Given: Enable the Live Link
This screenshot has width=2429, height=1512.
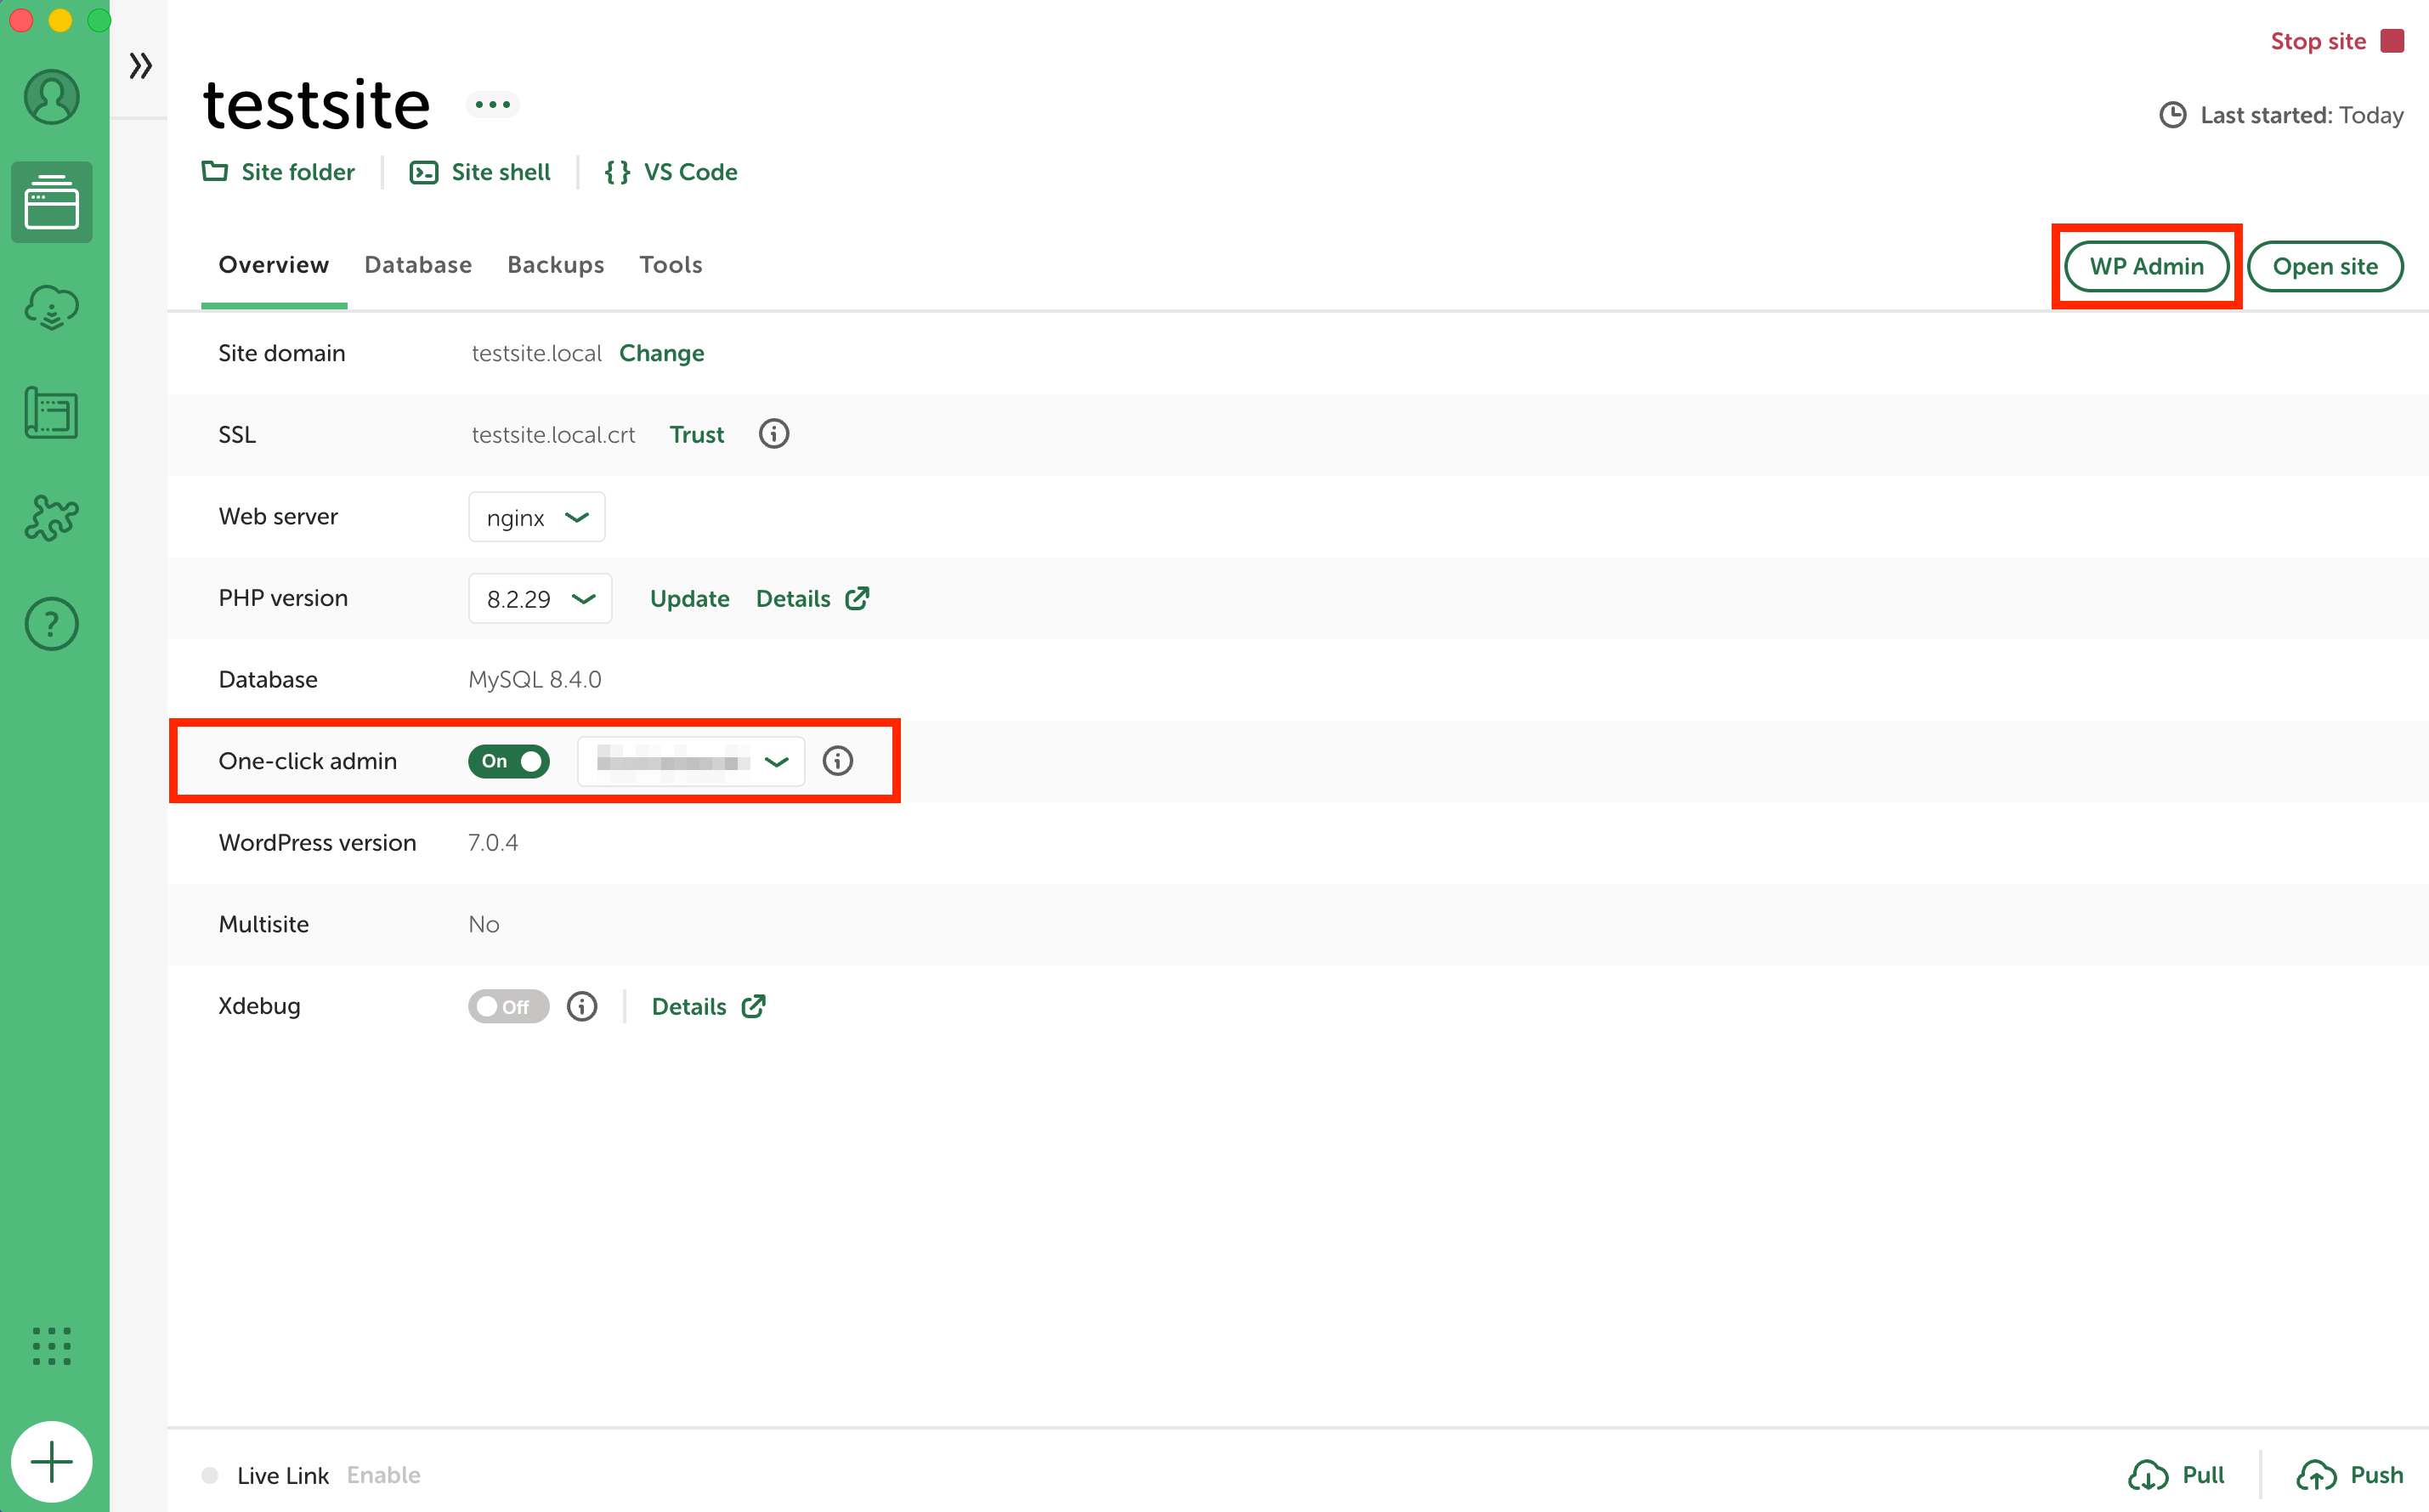Looking at the screenshot, I should [x=384, y=1475].
